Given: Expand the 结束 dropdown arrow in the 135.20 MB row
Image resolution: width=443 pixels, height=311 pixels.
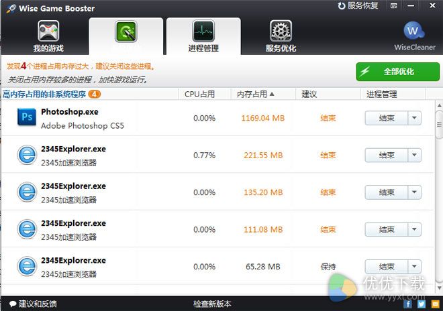Looking at the screenshot, I should point(414,192).
